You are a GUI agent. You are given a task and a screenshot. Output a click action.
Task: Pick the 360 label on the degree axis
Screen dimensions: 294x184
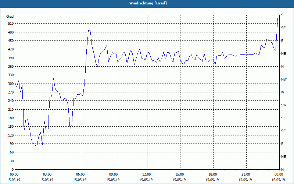tap(11, 67)
